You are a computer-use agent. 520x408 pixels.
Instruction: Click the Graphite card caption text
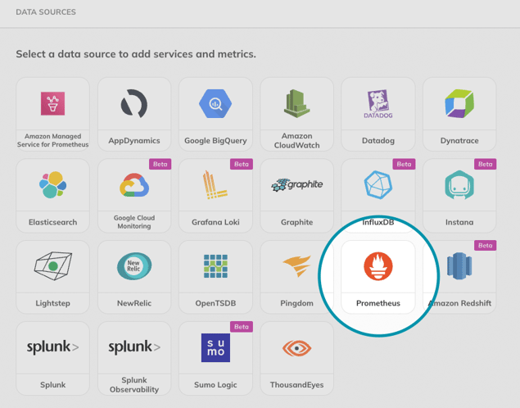click(x=296, y=222)
